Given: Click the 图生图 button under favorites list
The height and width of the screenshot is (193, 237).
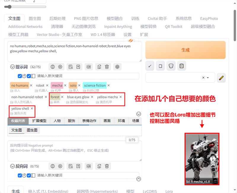Looking at the screenshot, I should click(32, 130).
